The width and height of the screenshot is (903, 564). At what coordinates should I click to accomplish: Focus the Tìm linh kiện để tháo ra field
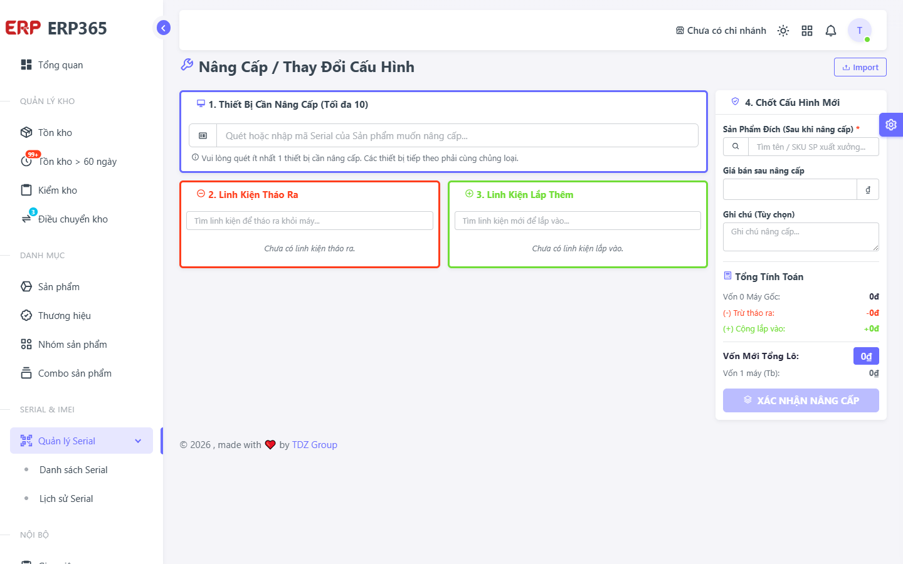309,221
